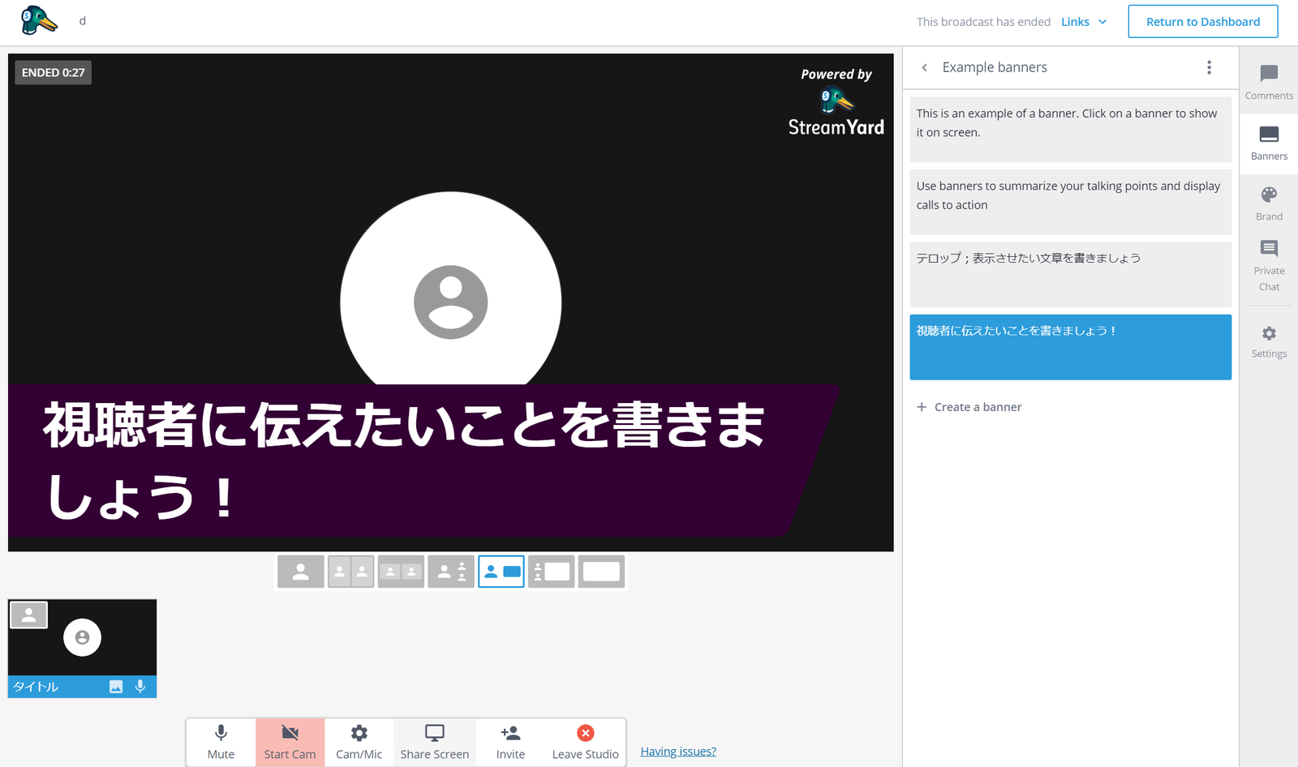Viewport: 1298px width, 767px height.
Task: Open the Brand tab
Action: [x=1269, y=204]
